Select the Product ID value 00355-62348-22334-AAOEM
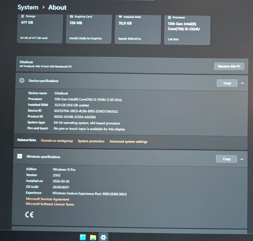The width and height of the screenshot is (253, 241). [x=75, y=117]
